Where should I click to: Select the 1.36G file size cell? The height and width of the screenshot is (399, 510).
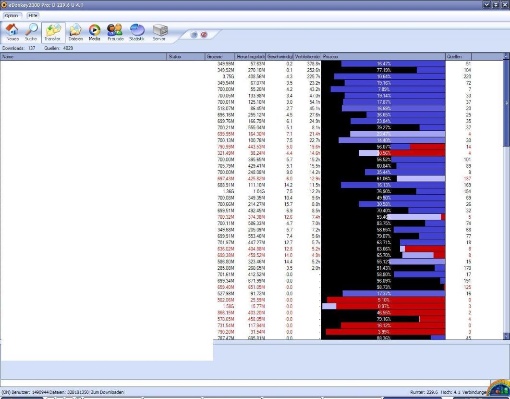tap(228, 191)
